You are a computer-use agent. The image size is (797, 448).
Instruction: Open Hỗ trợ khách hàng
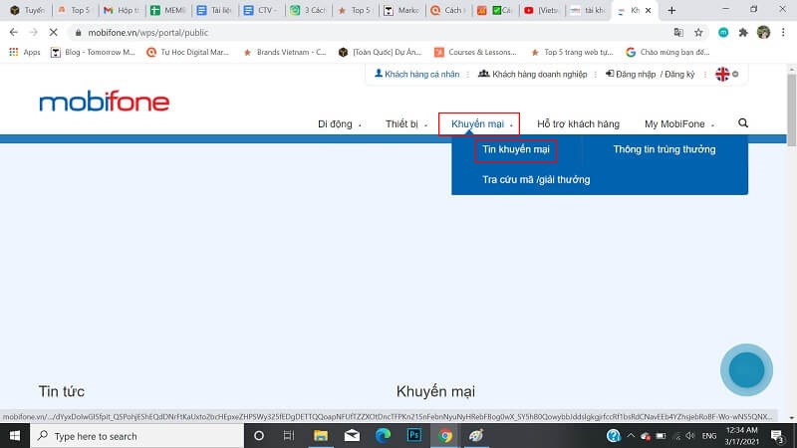coord(578,123)
